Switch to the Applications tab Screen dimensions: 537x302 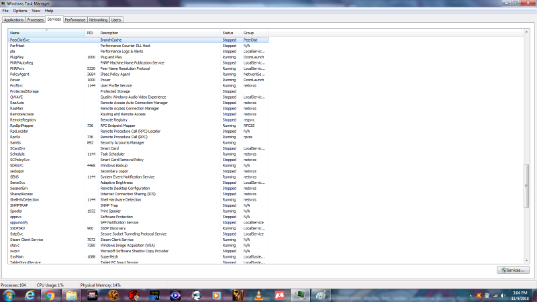[x=13, y=20]
